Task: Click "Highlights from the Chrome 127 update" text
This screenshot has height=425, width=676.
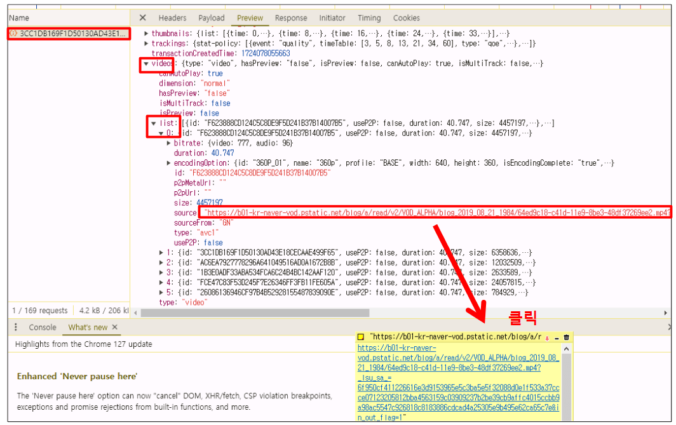Action: [84, 344]
